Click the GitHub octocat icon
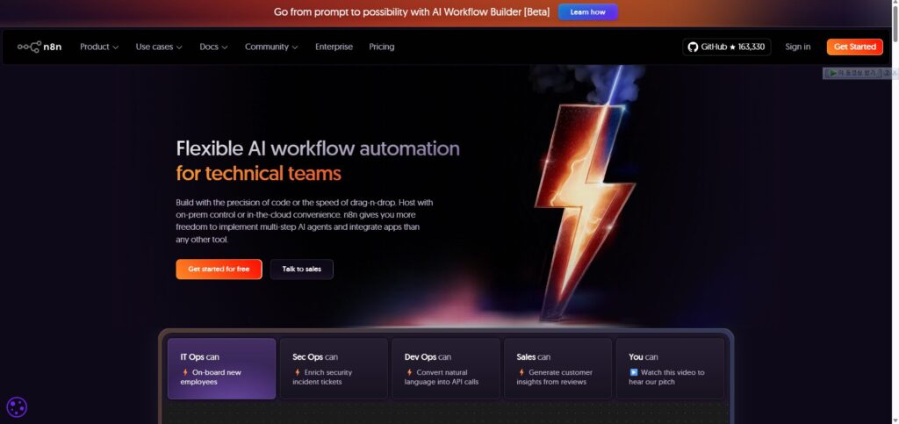Screen dimensions: 899x424 tap(693, 47)
